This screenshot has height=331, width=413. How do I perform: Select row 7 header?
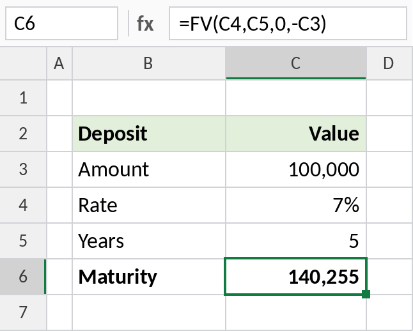pos(23,312)
